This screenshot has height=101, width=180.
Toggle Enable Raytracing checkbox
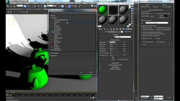[141, 28]
